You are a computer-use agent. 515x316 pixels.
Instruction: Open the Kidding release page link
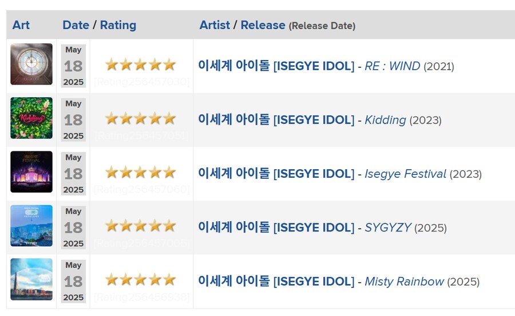385,120
